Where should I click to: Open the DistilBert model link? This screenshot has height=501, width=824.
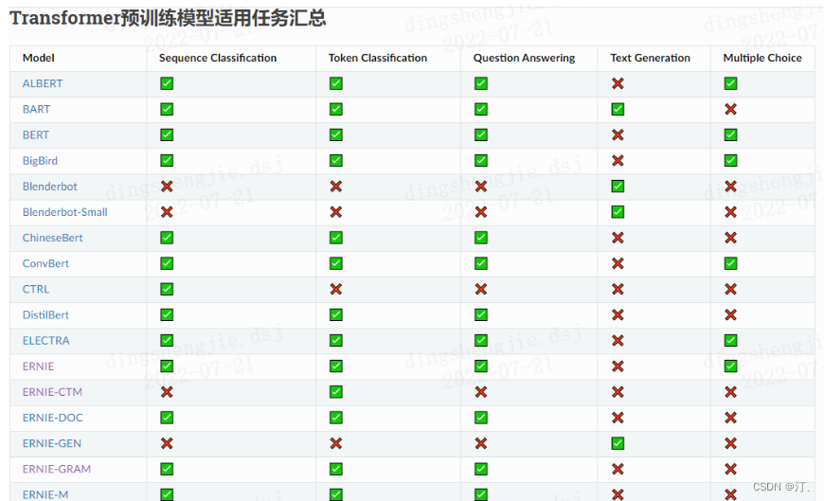45,314
